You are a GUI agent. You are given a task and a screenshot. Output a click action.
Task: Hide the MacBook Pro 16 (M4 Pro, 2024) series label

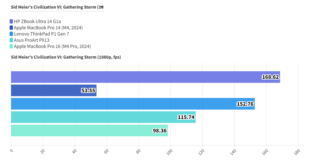[52, 46]
